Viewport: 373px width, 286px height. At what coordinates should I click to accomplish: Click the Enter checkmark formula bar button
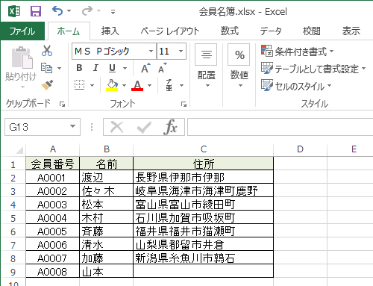pos(144,127)
